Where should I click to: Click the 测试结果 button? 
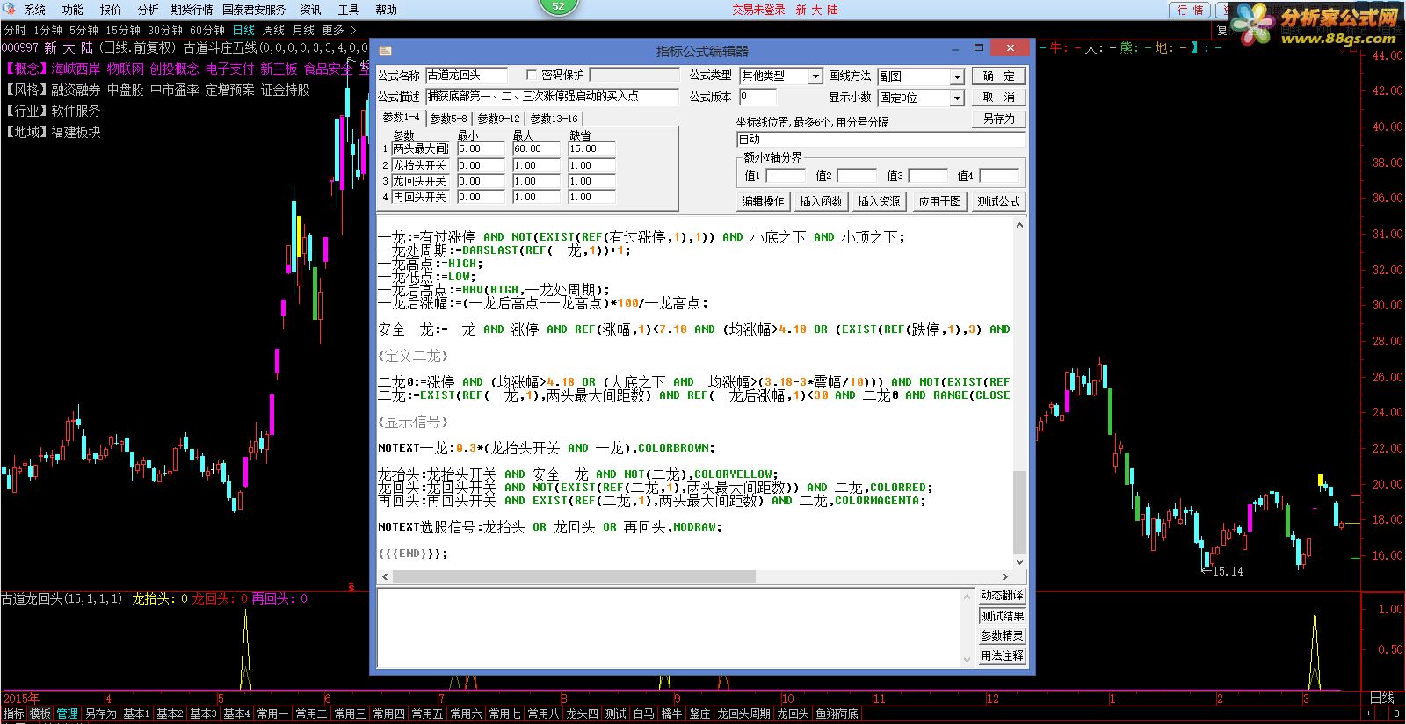[x=1002, y=616]
